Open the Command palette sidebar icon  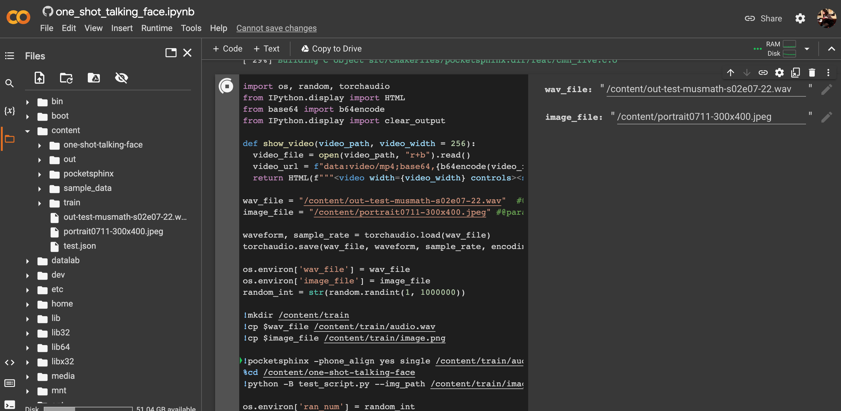[x=9, y=383]
